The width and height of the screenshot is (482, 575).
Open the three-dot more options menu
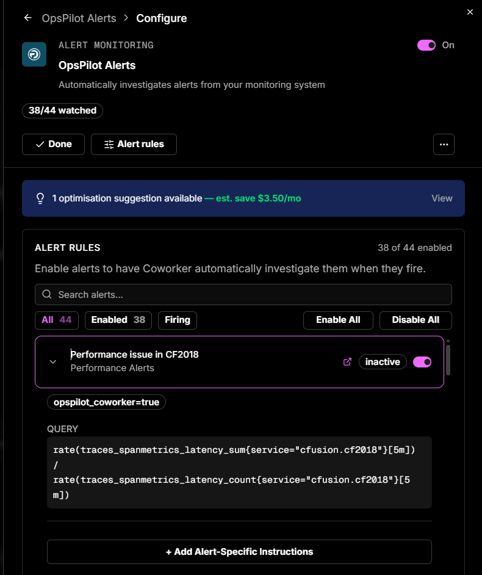pos(444,144)
